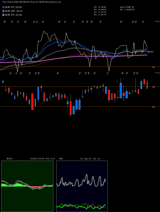This screenshot has height=212, width=160.
Task: Click the 'Pre O: 30.46' value
Action: pos(100,7)
